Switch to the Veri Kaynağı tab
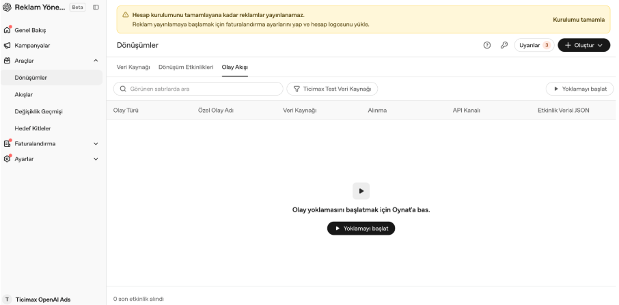Image resolution: width=619 pixels, height=305 pixels. point(133,67)
